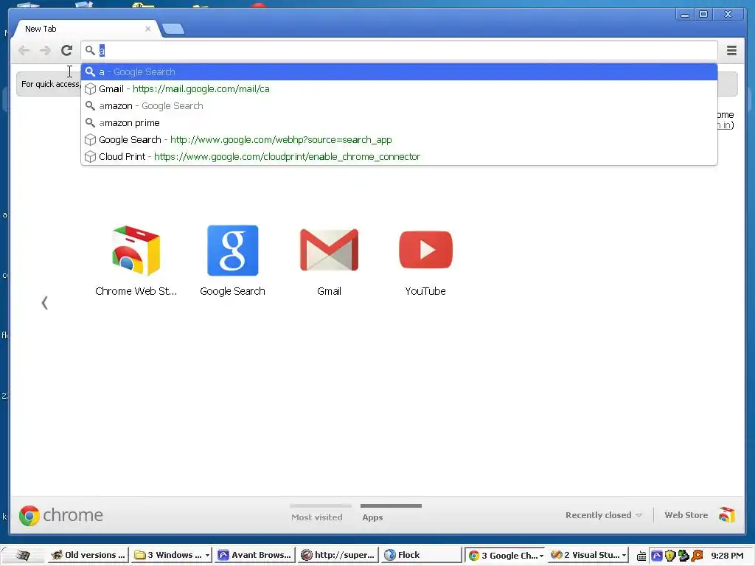Select the 'a - Google Search' suggestion
The height and width of the screenshot is (566, 755).
[x=399, y=71]
